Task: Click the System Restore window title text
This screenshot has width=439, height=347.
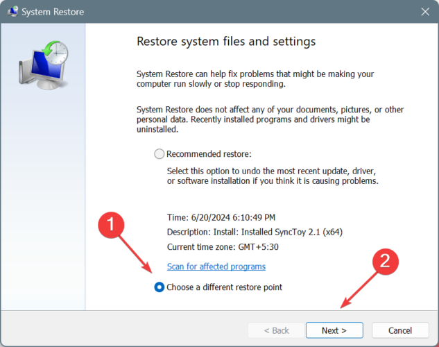Action: pyautogui.click(x=53, y=12)
